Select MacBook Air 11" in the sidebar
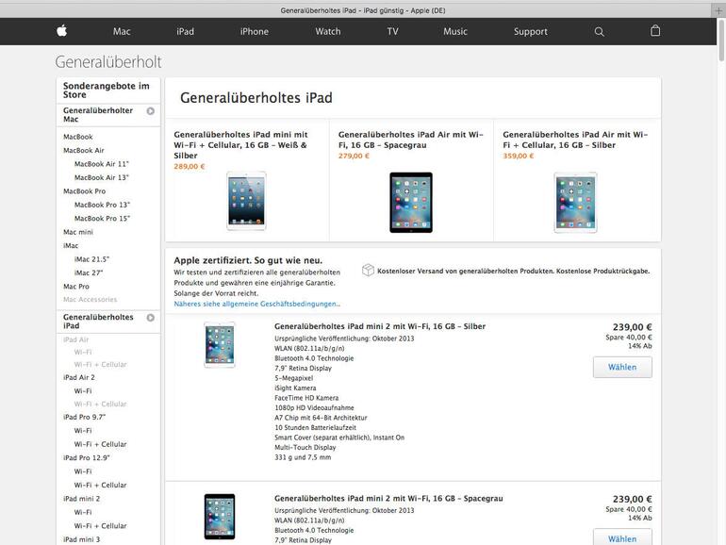Viewport: 726px width, 545px height. 102,164
